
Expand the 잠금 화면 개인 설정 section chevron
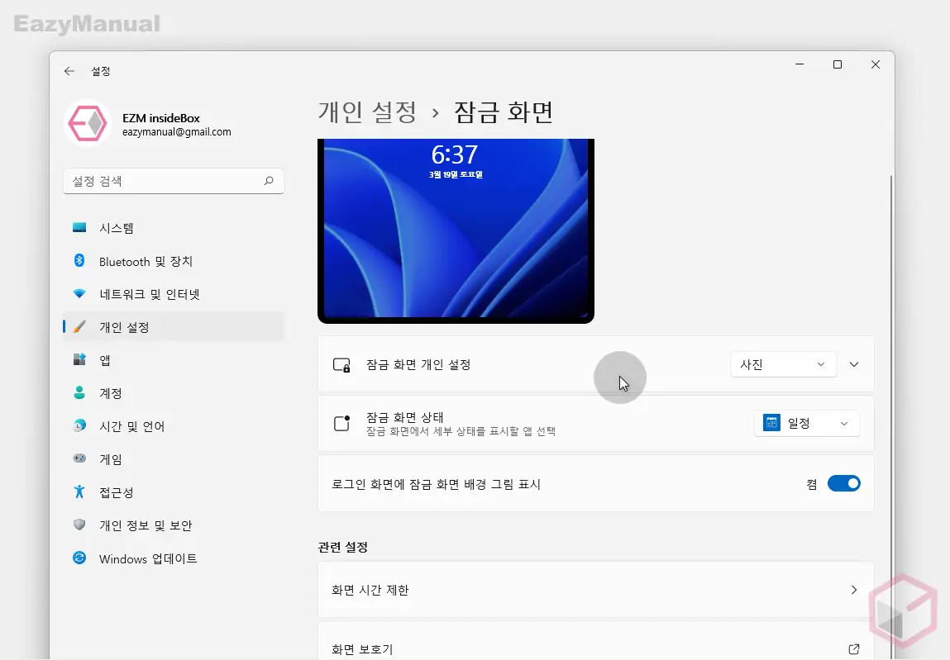pyautogui.click(x=854, y=364)
